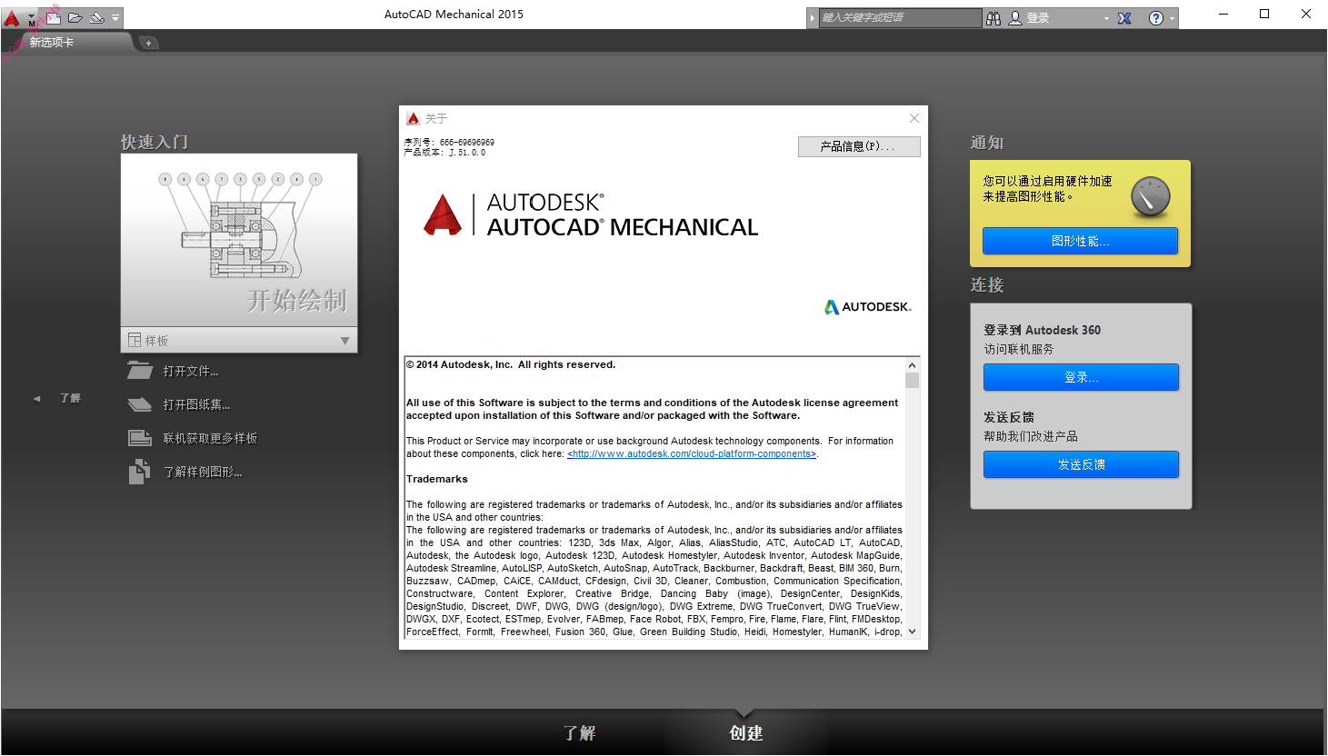
Task: Click the 登录到 Autodesk 360 heading
Action: point(1042,330)
